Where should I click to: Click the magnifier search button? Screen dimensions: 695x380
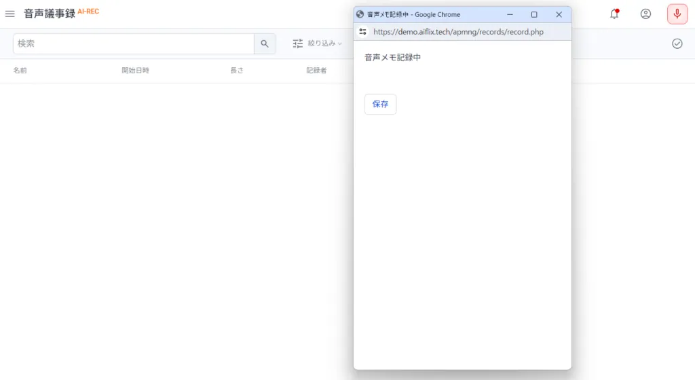click(x=265, y=43)
